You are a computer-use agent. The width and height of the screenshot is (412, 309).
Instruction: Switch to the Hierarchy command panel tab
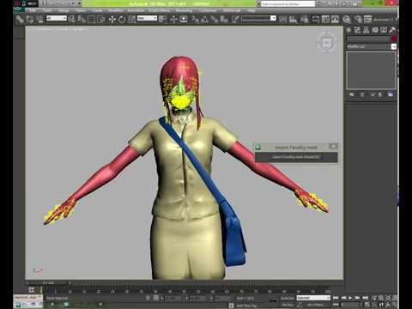coord(366,30)
